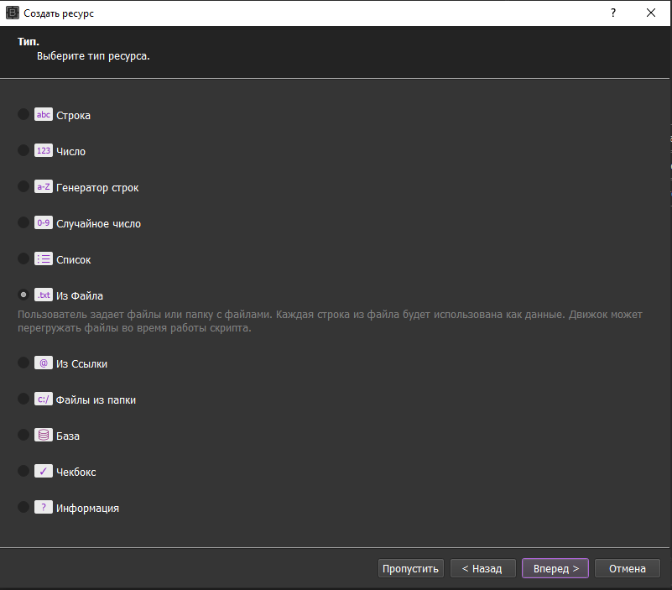Pick the Из Файла radio button

pyautogui.click(x=23, y=295)
